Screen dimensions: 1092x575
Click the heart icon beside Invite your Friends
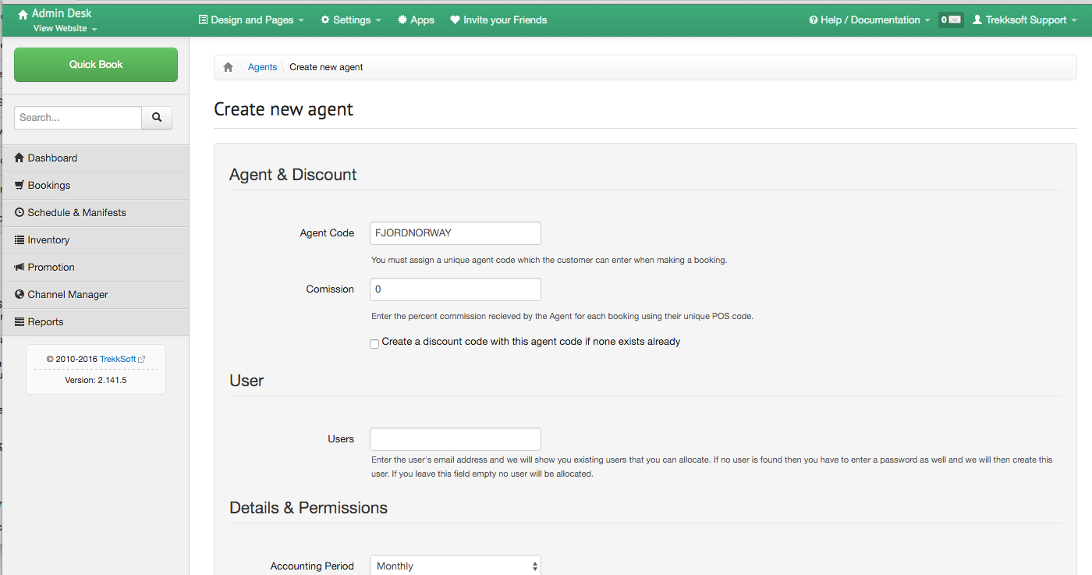click(455, 20)
